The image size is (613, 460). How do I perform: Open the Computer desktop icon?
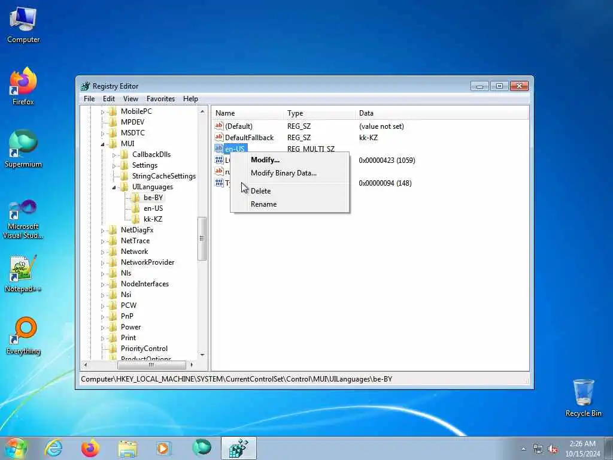coord(23,25)
